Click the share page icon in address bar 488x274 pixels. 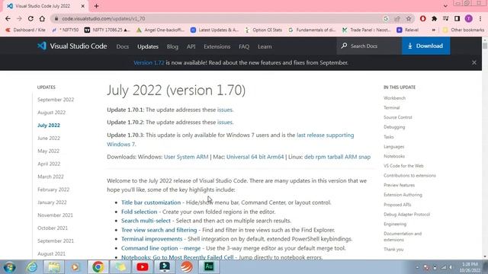tap(397, 18)
